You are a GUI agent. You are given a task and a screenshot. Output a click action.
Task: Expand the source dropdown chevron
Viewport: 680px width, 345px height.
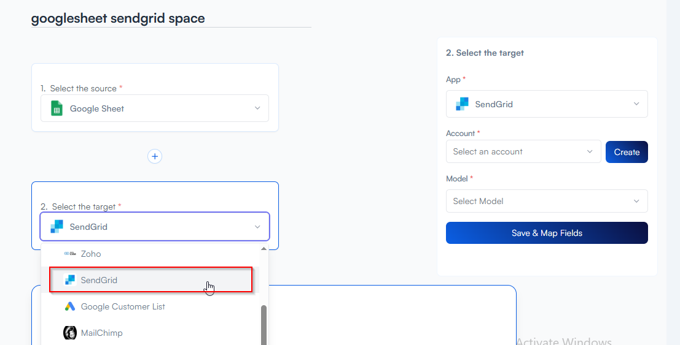(257, 108)
